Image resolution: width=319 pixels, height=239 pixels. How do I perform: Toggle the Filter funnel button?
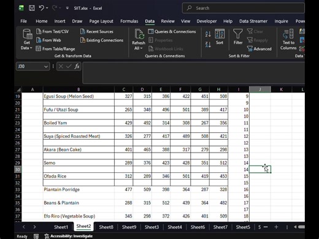coord(238,37)
